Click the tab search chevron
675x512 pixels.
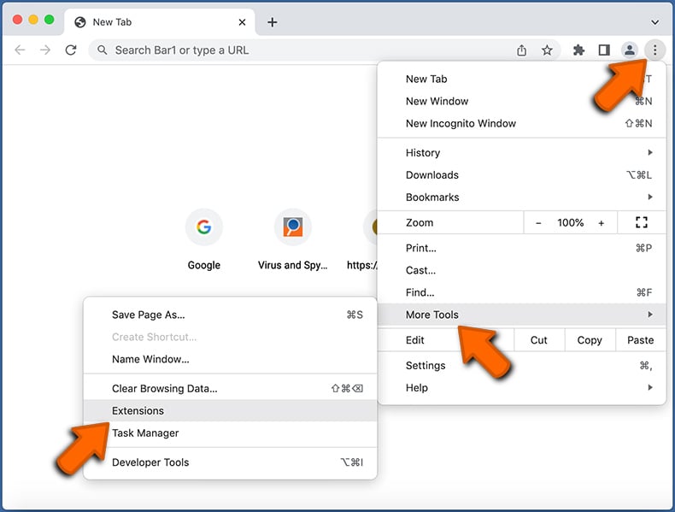(x=654, y=22)
